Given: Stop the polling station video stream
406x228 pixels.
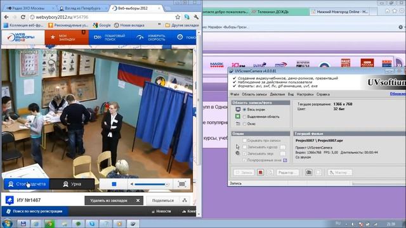Looking at the screenshot, I should (114, 184).
